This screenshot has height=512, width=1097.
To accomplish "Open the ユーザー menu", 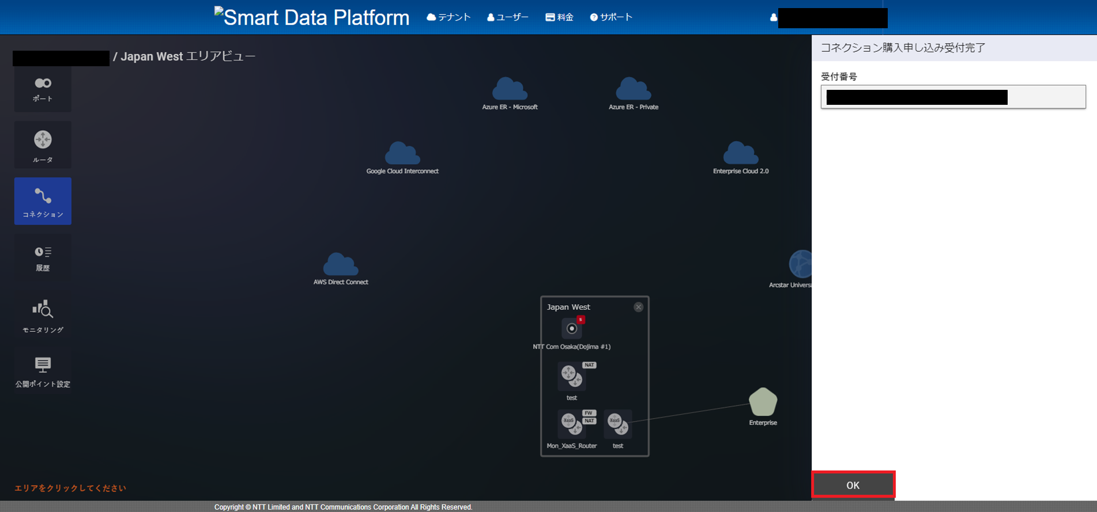I will click(x=508, y=17).
